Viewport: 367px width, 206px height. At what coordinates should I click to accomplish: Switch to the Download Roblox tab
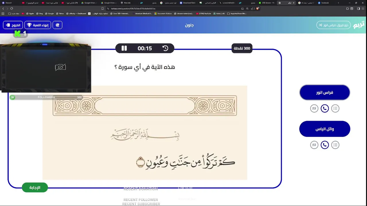tap(187, 3)
